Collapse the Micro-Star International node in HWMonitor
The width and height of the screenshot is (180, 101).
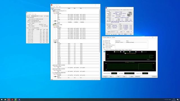tap(53, 11)
